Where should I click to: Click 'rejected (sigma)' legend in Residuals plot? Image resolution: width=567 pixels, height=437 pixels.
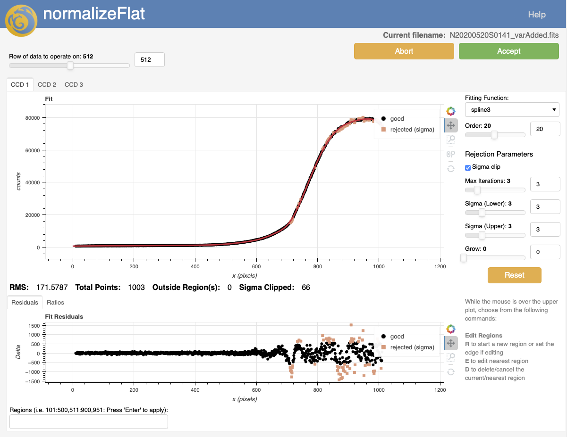pyautogui.click(x=407, y=347)
